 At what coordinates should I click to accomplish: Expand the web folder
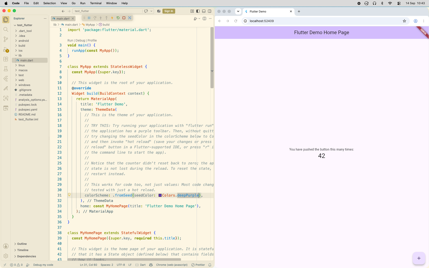(x=21, y=80)
